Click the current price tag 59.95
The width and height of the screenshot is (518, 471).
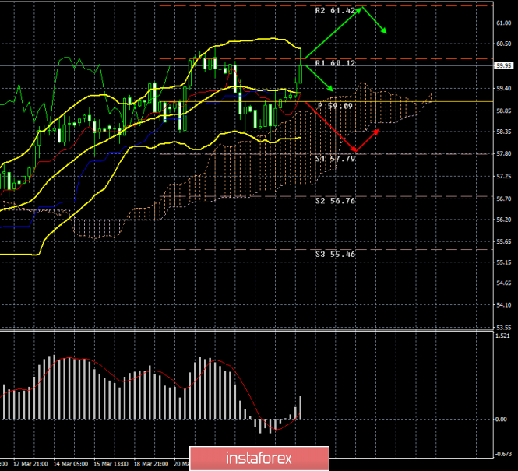click(506, 66)
